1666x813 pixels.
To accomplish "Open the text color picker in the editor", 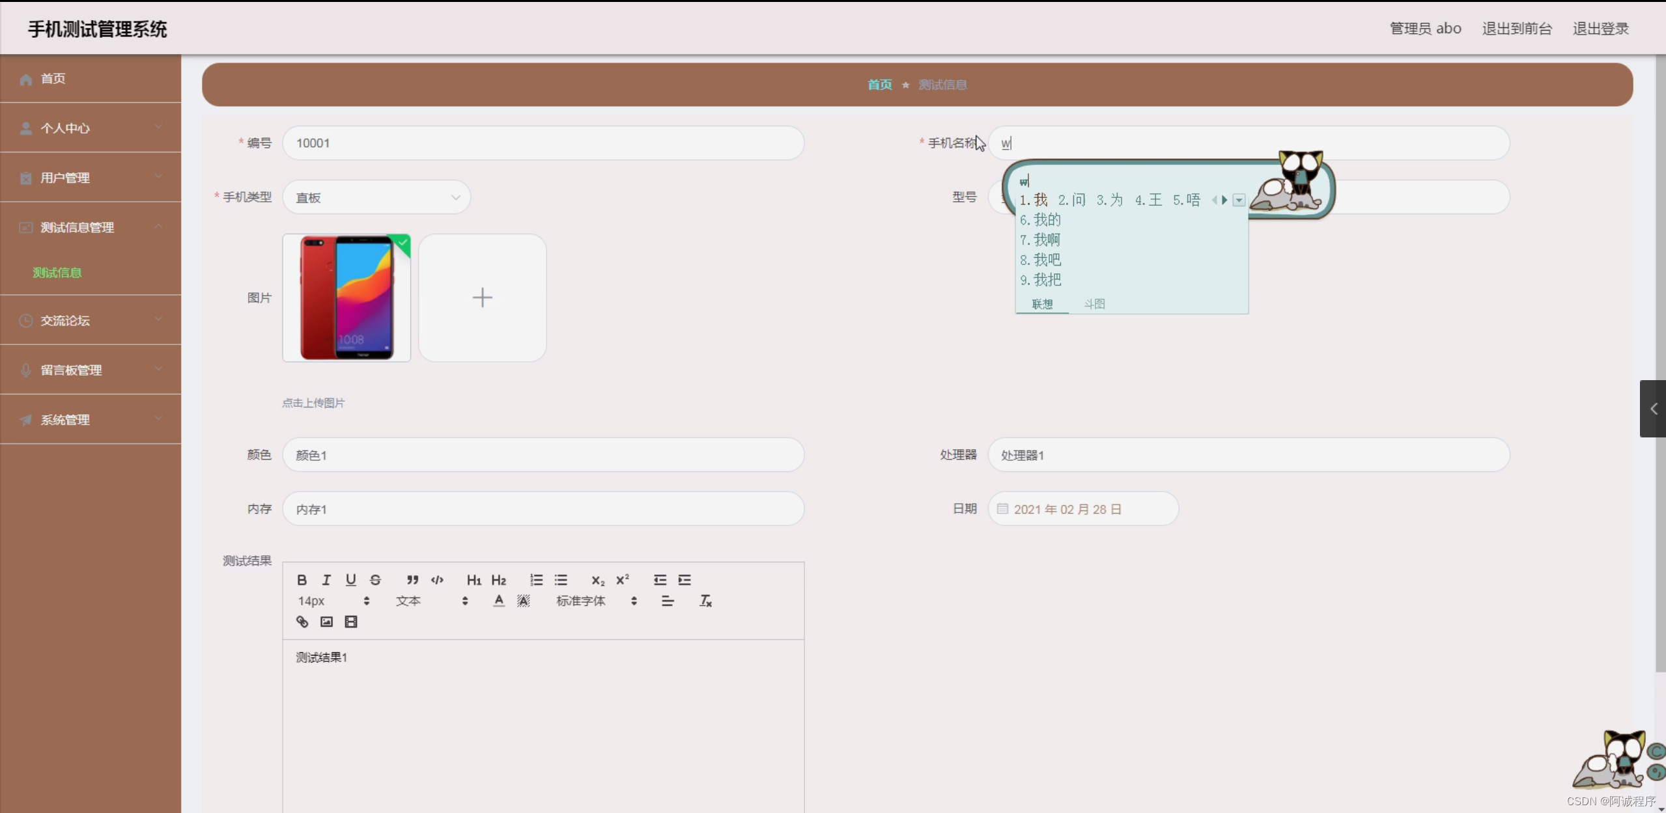I will pyautogui.click(x=498, y=601).
